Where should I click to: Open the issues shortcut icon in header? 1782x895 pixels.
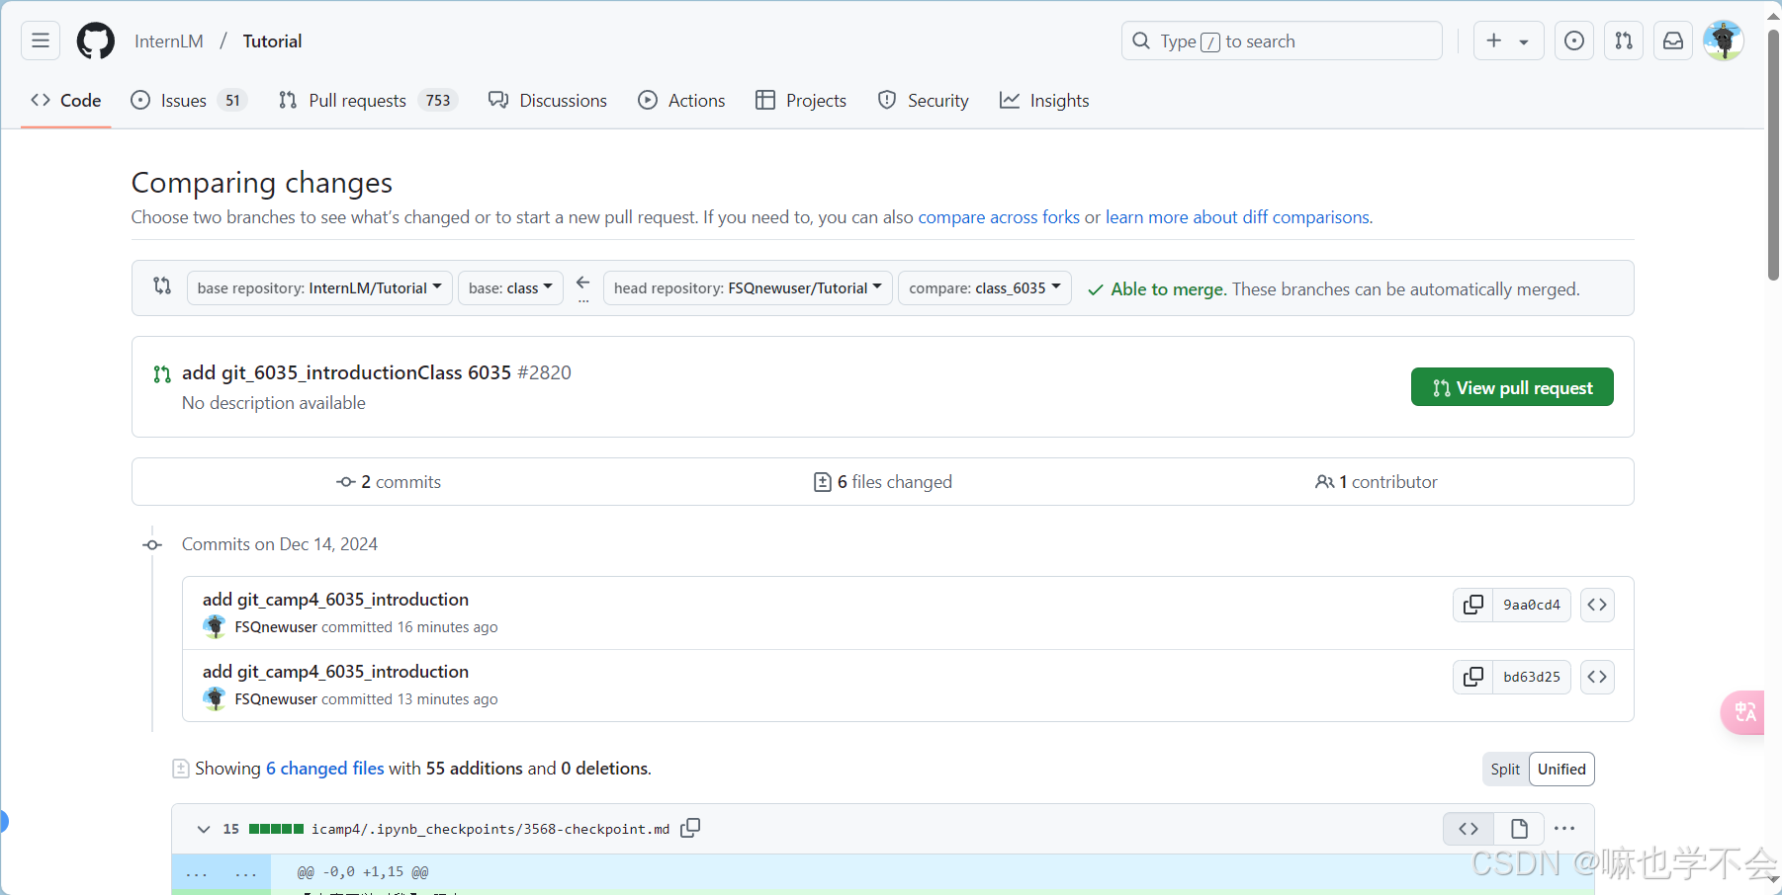click(x=1574, y=41)
